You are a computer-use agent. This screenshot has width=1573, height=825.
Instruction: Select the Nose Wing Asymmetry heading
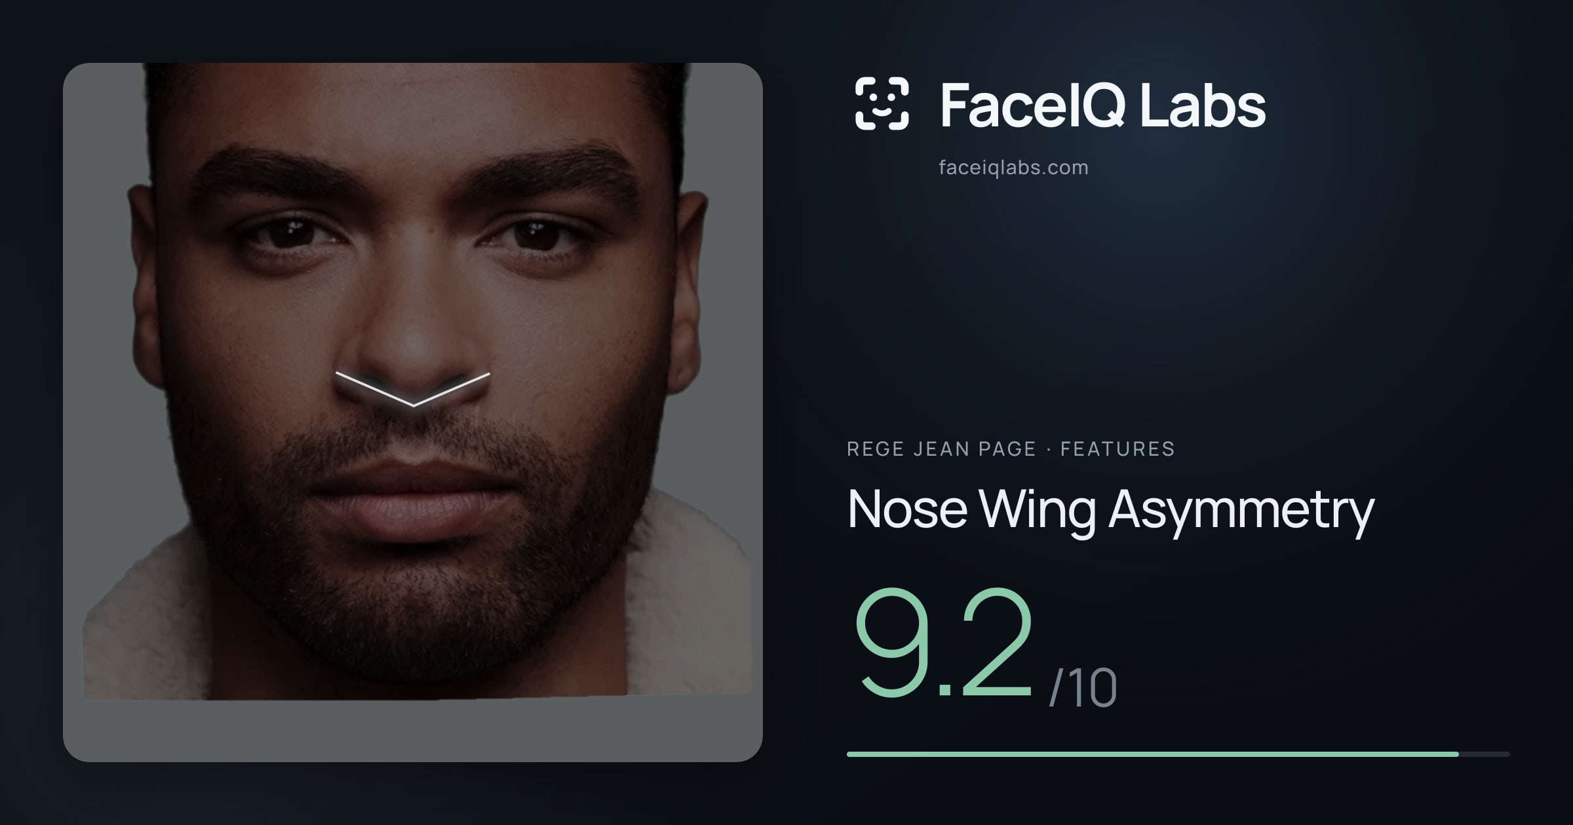pyautogui.click(x=1110, y=510)
